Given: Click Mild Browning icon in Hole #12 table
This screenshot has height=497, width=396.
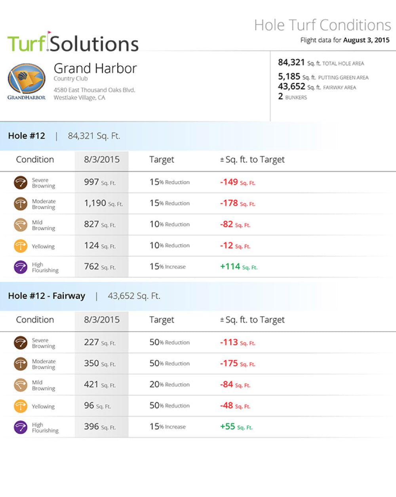Looking at the screenshot, I should [21, 225].
